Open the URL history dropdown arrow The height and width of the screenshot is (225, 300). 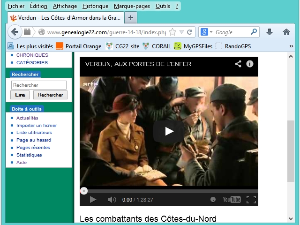pos(181,32)
